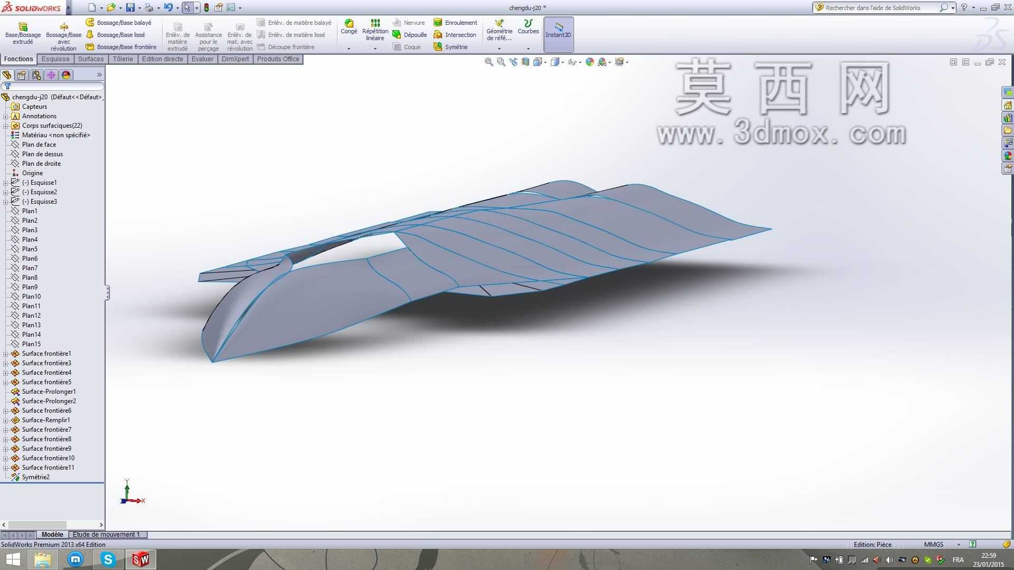Click the MMGS unit system status
Viewport: 1014px width, 570px height.
933,545
